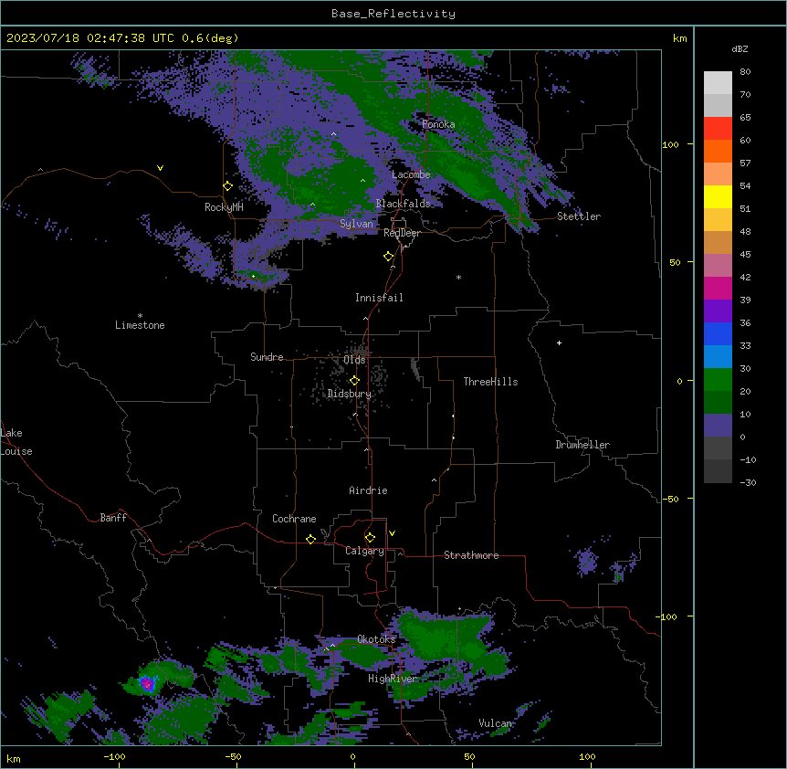Click the Airdrie label
Image resolution: width=787 pixels, height=769 pixels.
pos(368,490)
